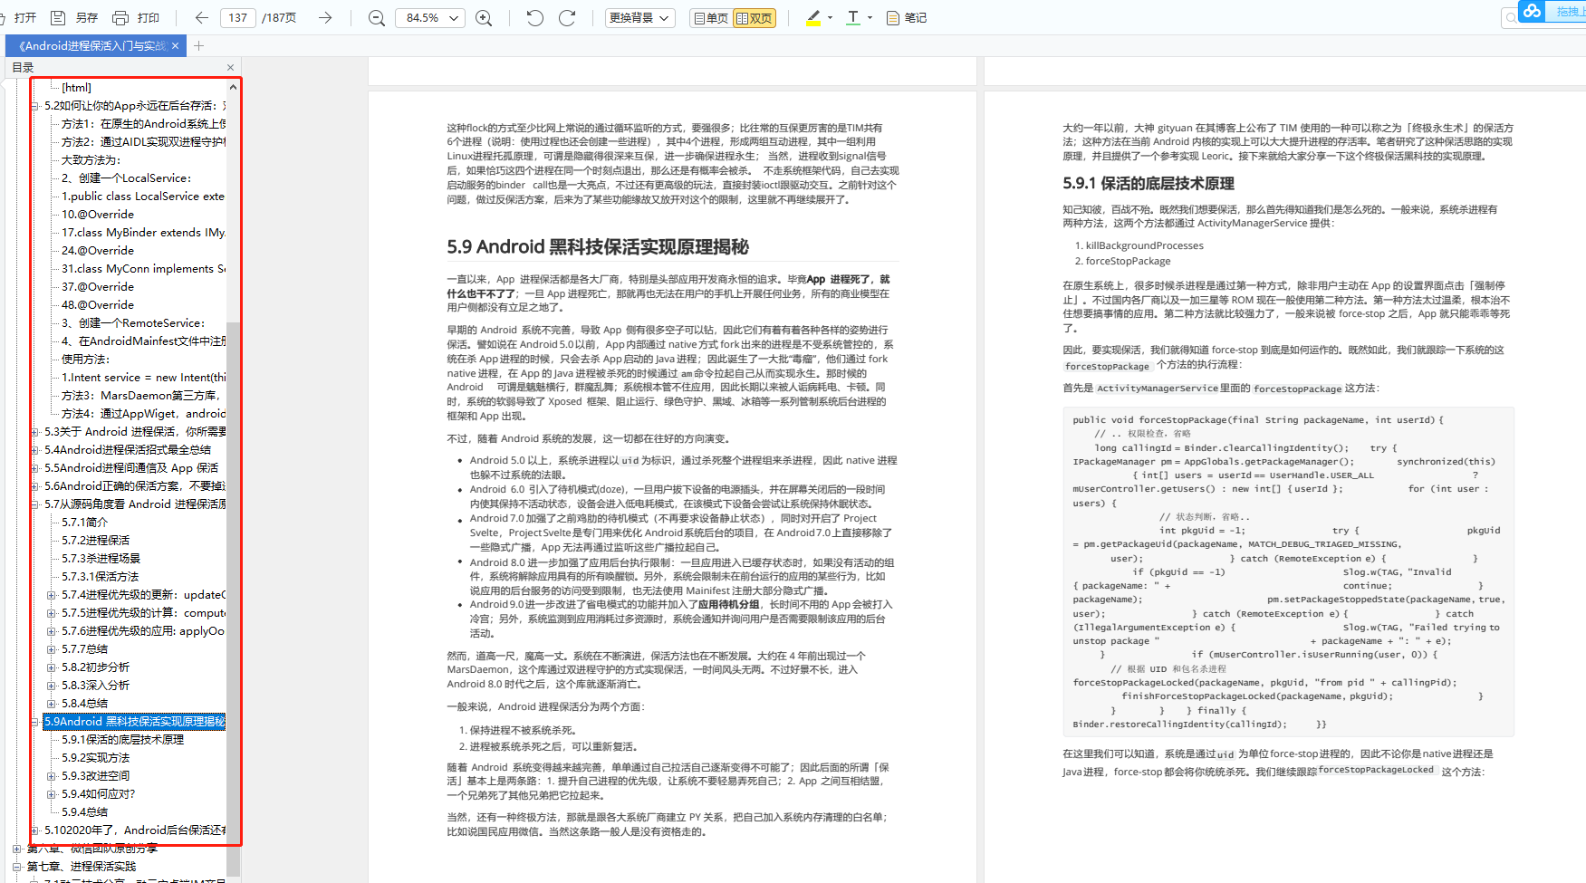Select the yellow highlighter tool
The height and width of the screenshot is (883, 1586).
click(812, 17)
